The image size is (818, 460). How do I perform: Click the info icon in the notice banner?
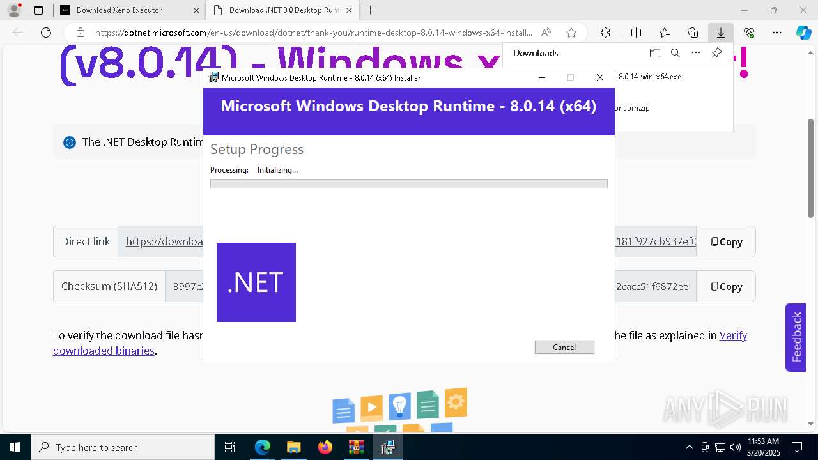[70, 142]
